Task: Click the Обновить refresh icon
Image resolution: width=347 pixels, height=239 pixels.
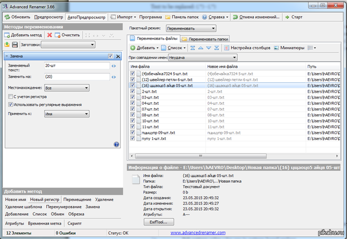Action: pyautogui.click(x=6, y=17)
